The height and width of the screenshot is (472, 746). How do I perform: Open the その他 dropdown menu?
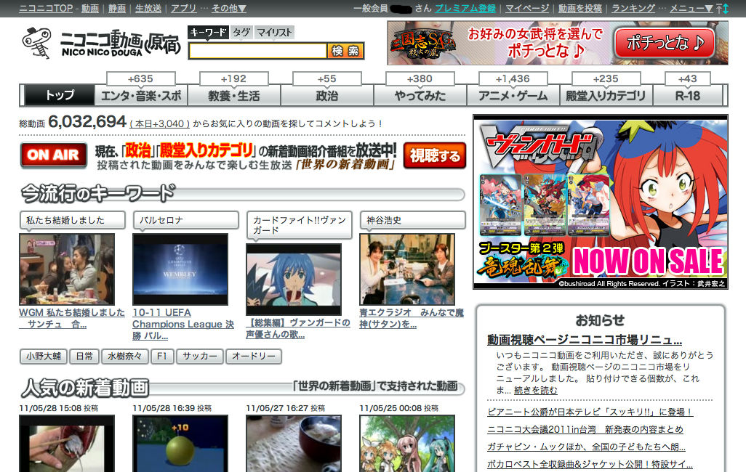coord(229,8)
